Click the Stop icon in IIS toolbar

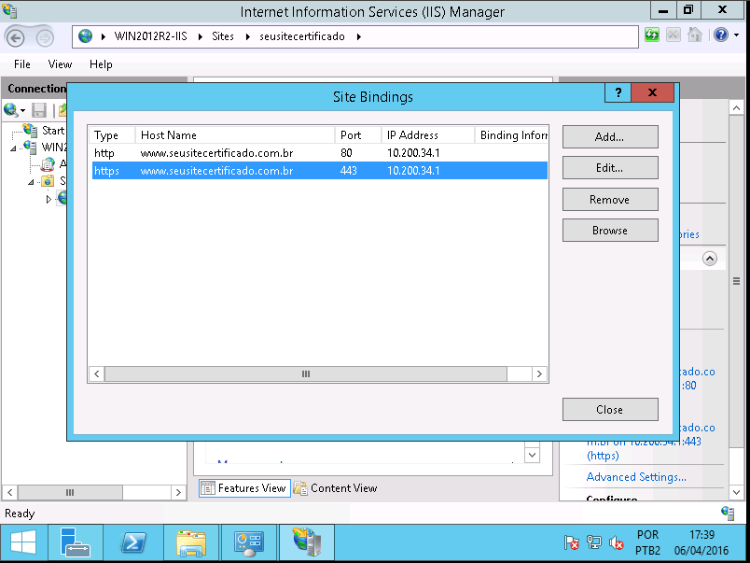(x=673, y=35)
